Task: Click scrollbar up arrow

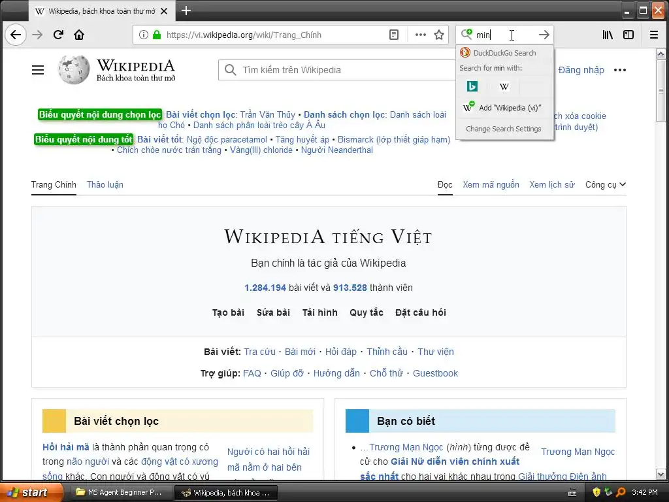Action: click(x=661, y=54)
